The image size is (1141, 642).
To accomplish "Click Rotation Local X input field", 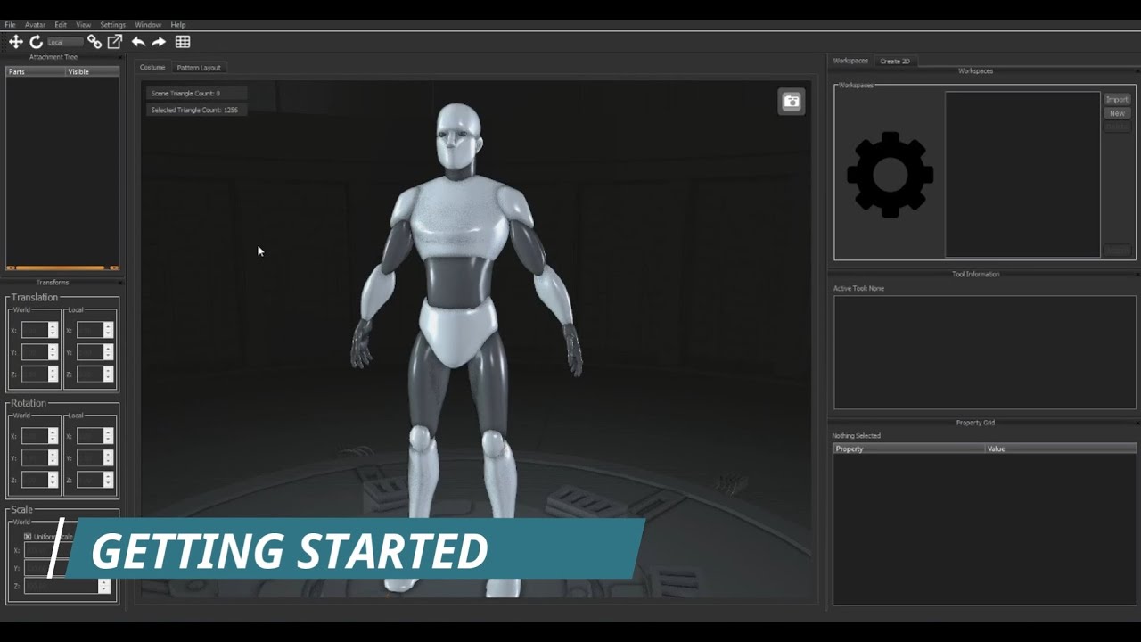I will pyautogui.click(x=90, y=436).
